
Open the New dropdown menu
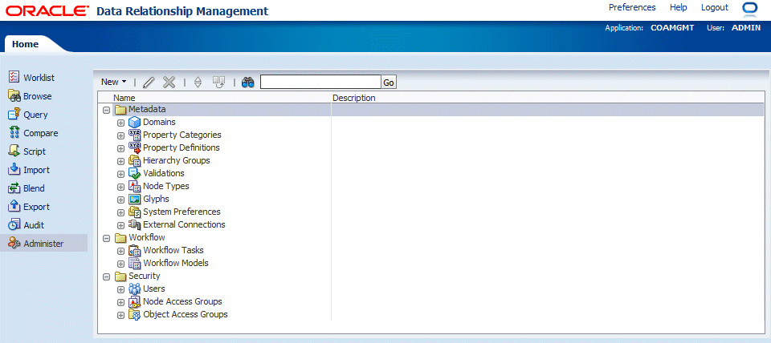coord(113,82)
